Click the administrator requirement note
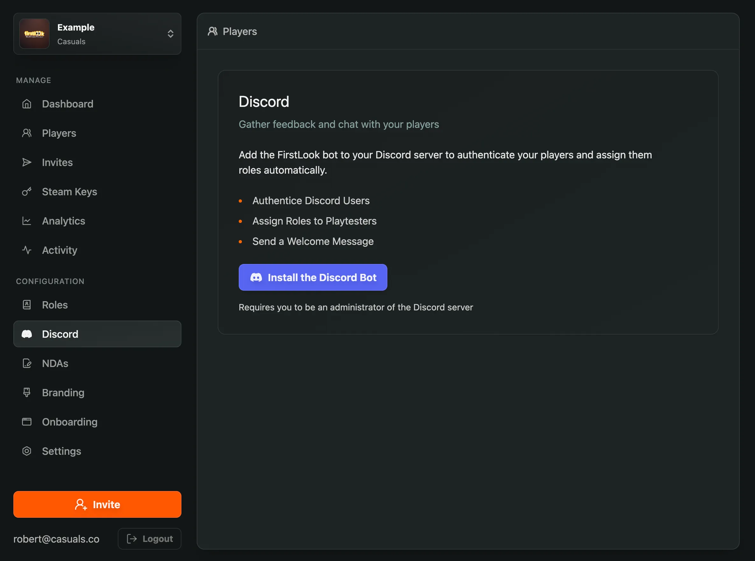Viewport: 755px width, 561px height. pos(356,307)
